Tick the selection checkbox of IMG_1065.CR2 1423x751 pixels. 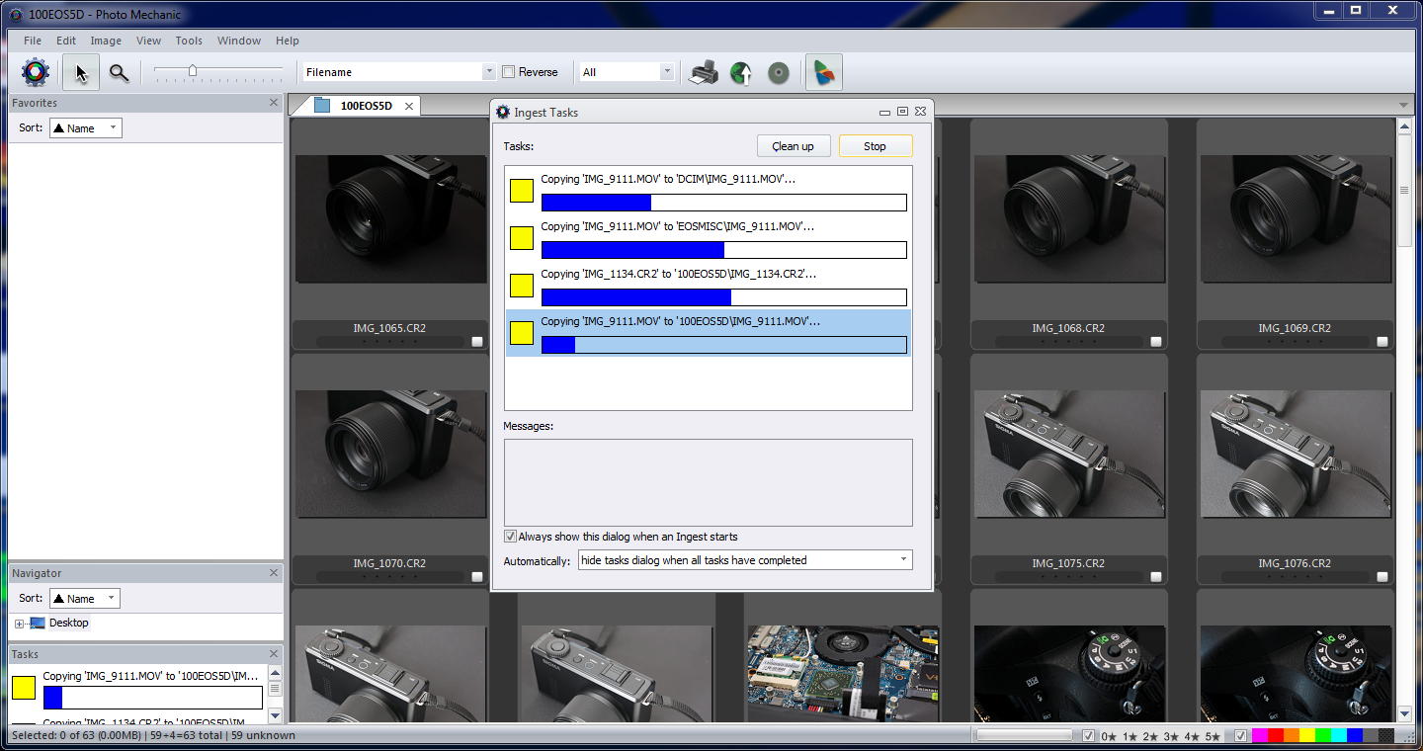click(477, 342)
